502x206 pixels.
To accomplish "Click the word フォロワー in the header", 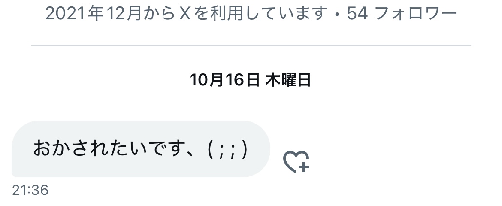I will [416, 13].
